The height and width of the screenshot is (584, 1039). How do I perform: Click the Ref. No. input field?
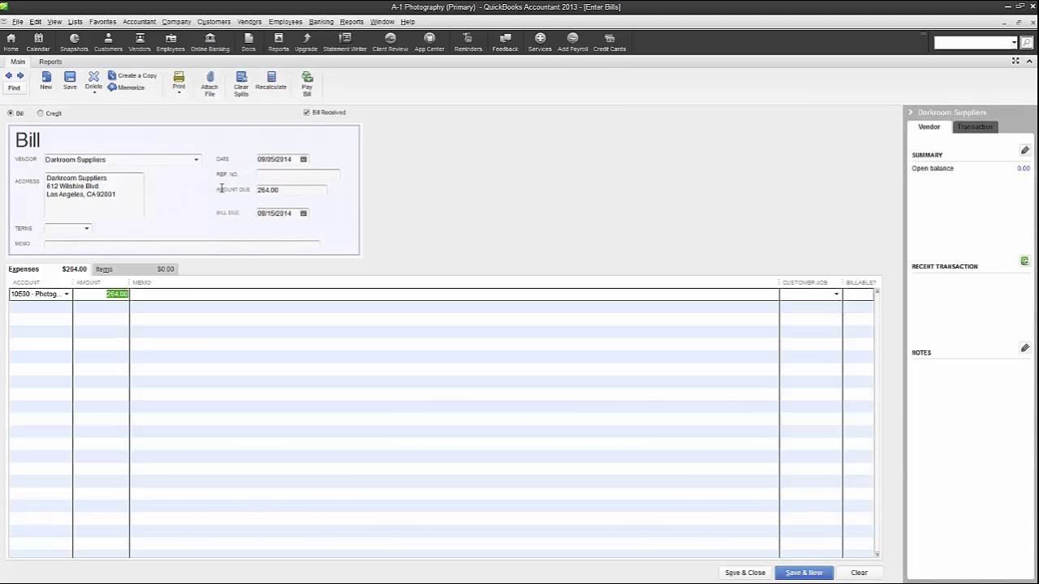(297, 174)
